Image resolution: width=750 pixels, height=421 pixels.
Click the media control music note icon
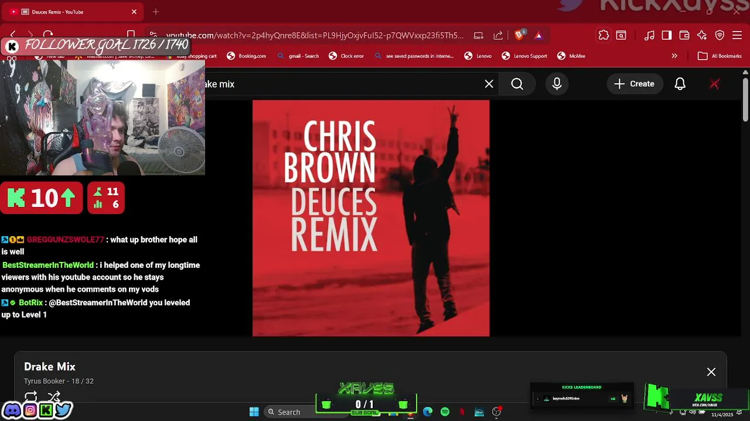pyautogui.click(x=649, y=36)
